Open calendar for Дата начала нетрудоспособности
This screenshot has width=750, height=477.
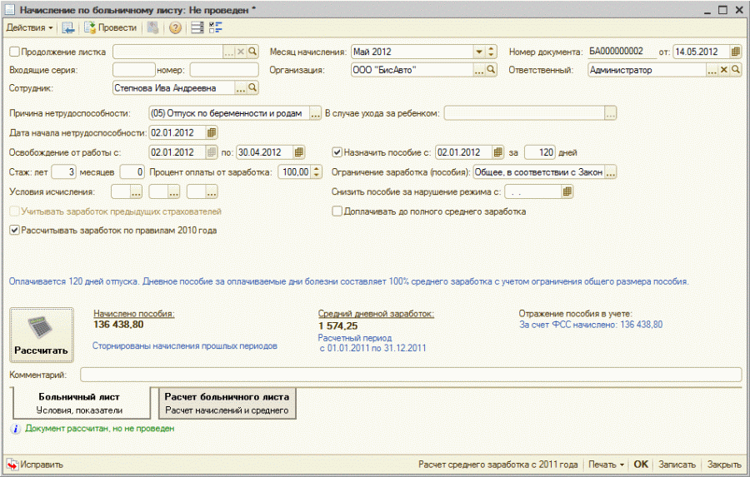(x=212, y=132)
